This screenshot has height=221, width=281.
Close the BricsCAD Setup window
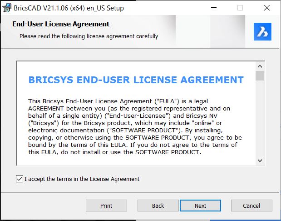pyautogui.click(x=267, y=8)
